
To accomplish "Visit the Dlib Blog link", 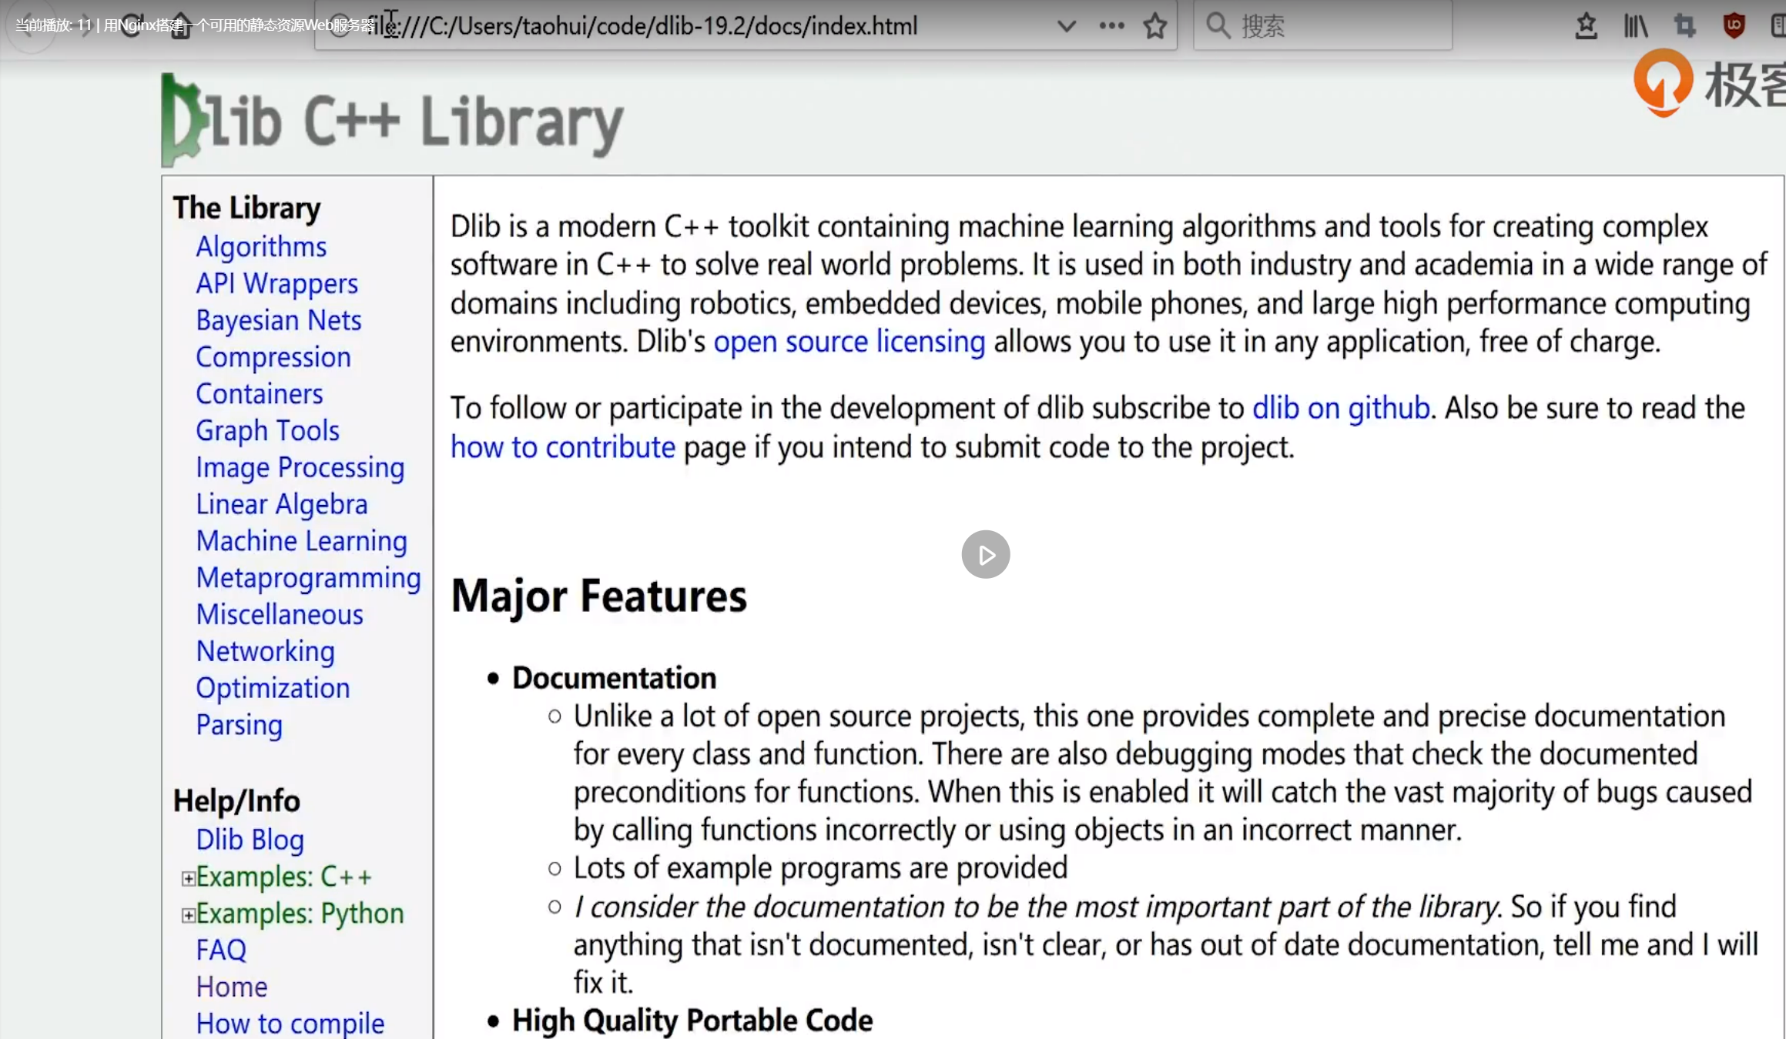I will [250, 840].
